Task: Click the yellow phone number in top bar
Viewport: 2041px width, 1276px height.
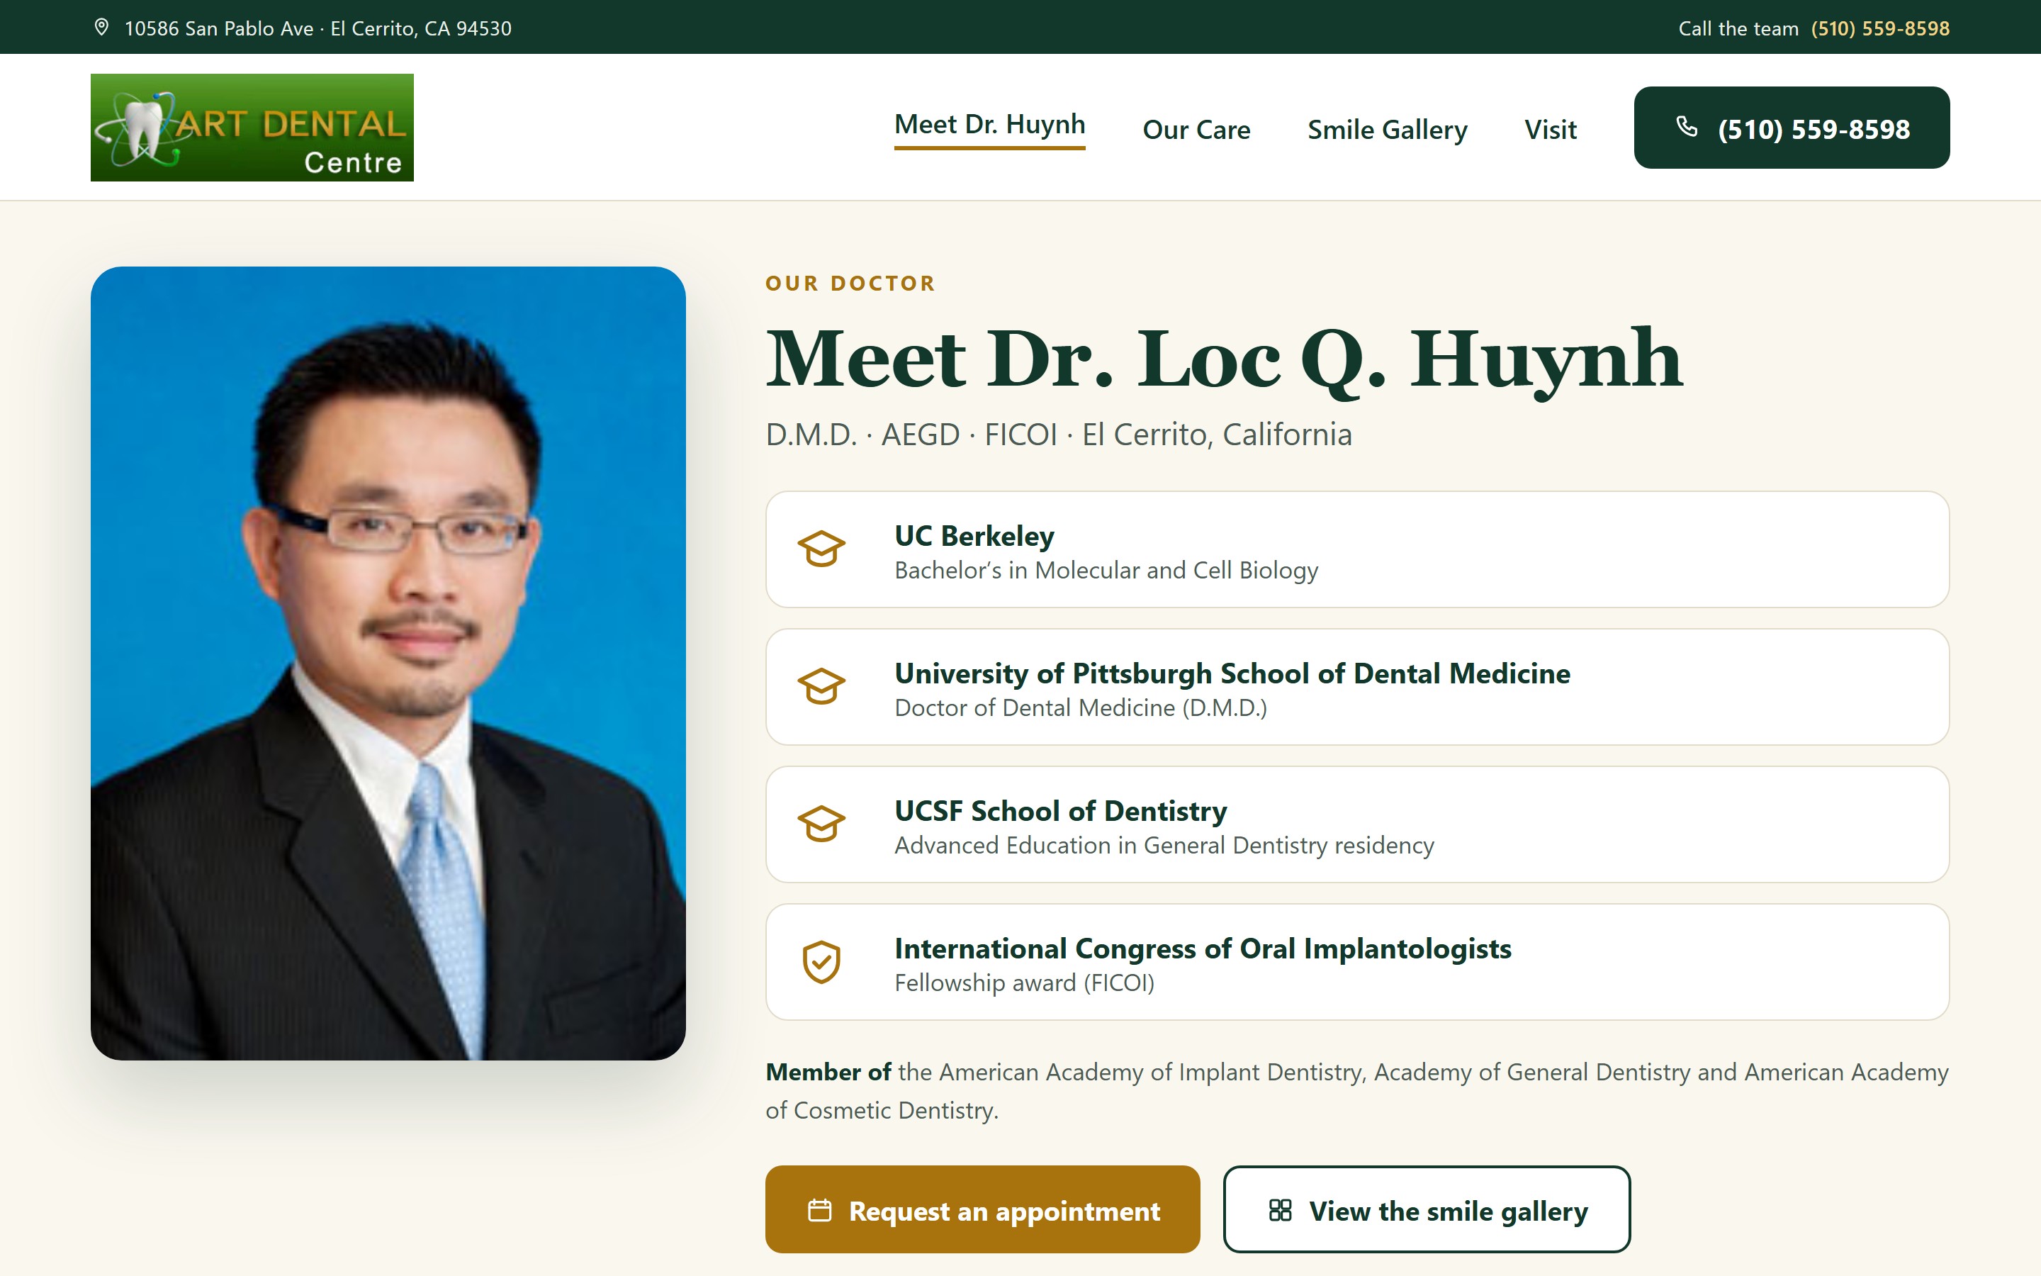Action: click(1880, 28)
